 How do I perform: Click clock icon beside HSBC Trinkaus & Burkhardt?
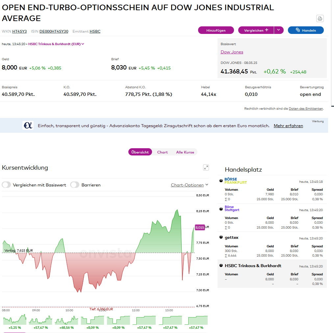pos(221,265)
